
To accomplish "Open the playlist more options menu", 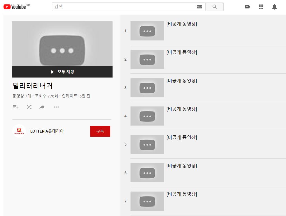I will [56, 107].
